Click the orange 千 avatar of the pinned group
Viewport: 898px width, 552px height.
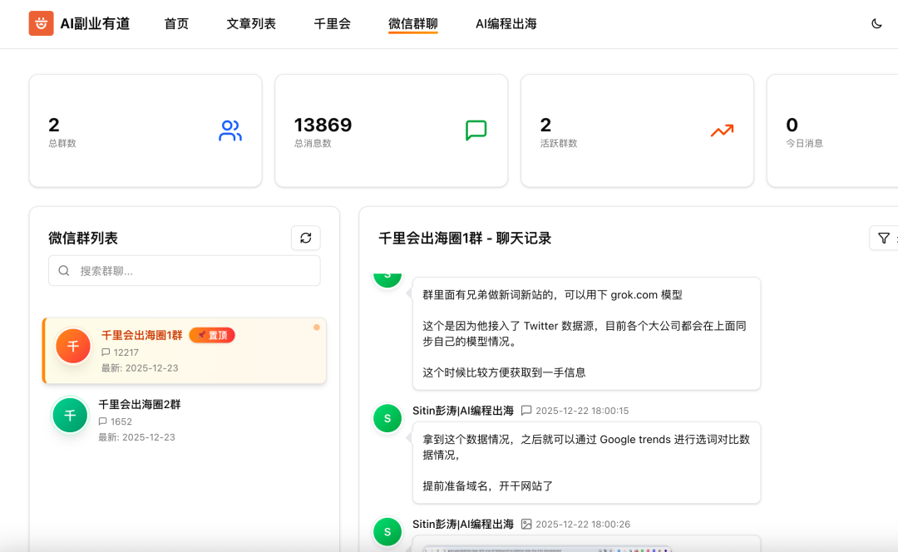[72, 346]
